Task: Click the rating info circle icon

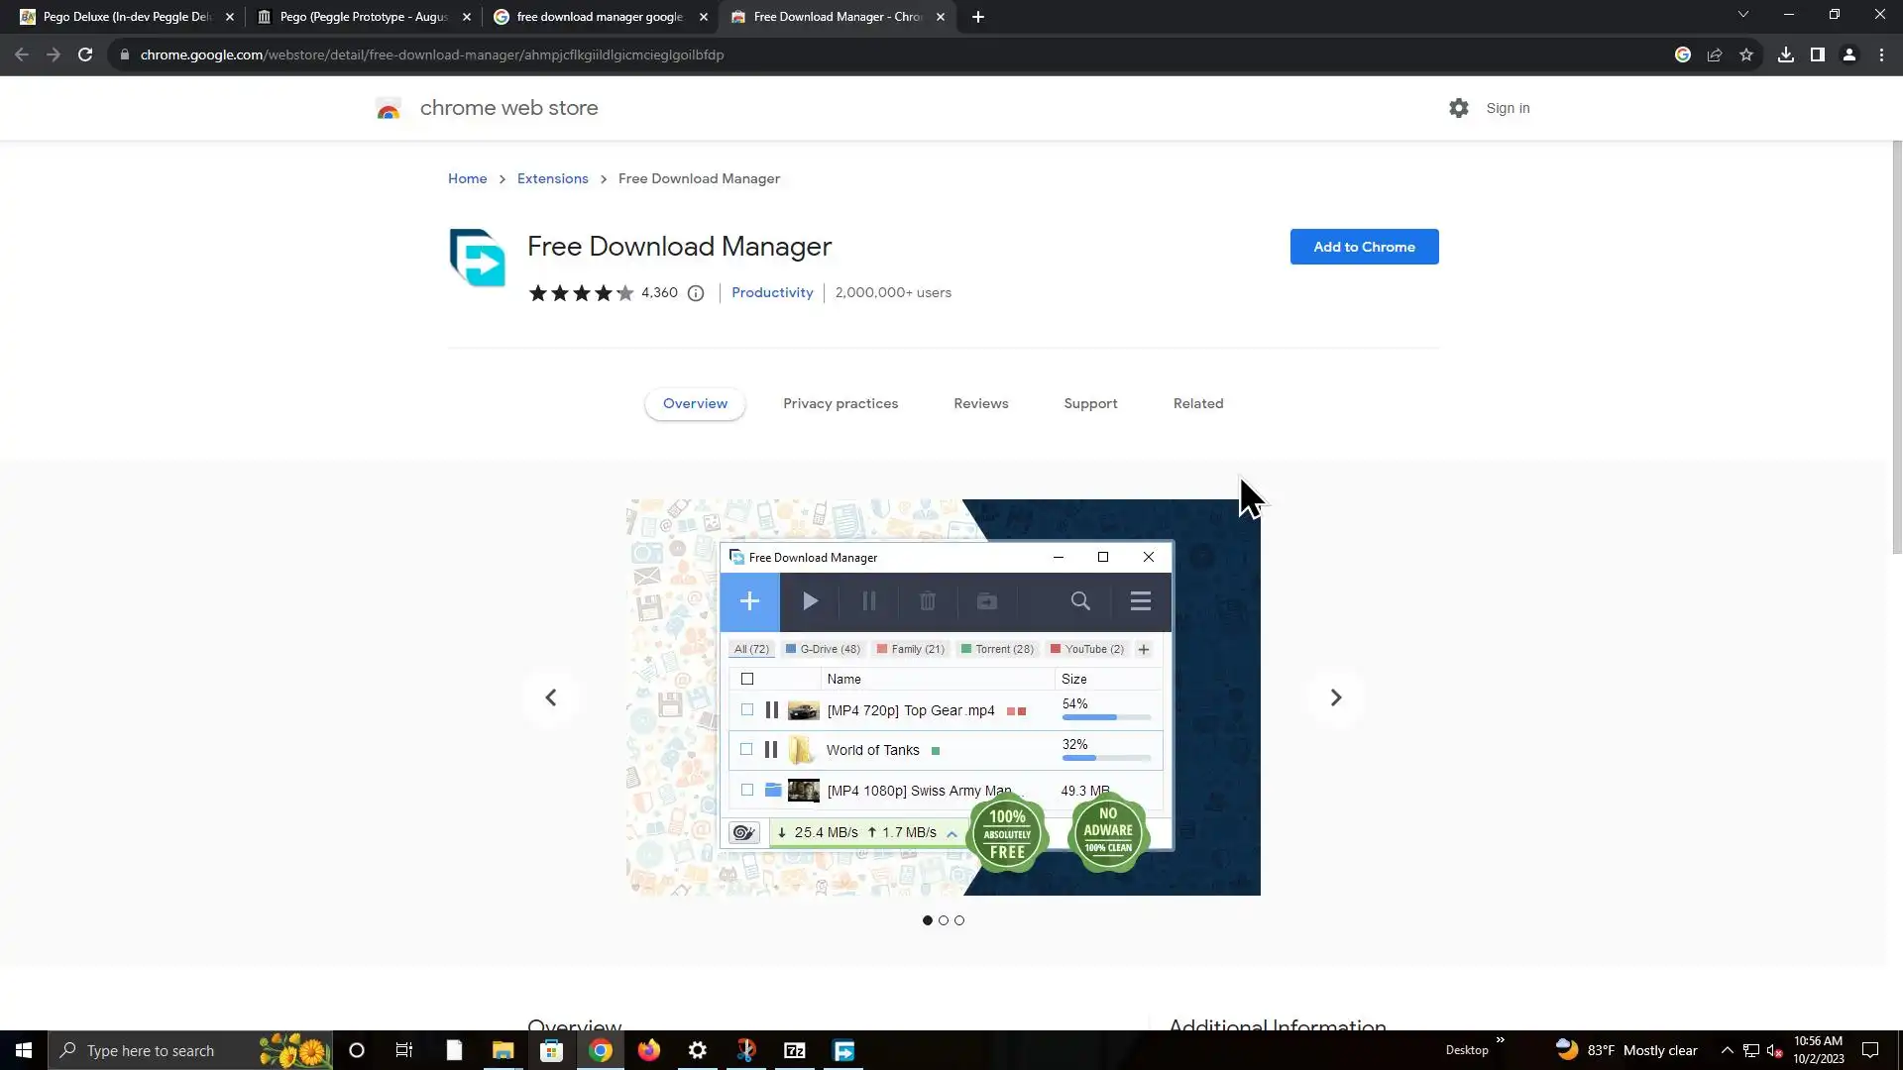Action: [x=696, y=293]
